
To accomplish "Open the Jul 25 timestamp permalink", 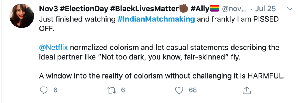I will point(265,9).
